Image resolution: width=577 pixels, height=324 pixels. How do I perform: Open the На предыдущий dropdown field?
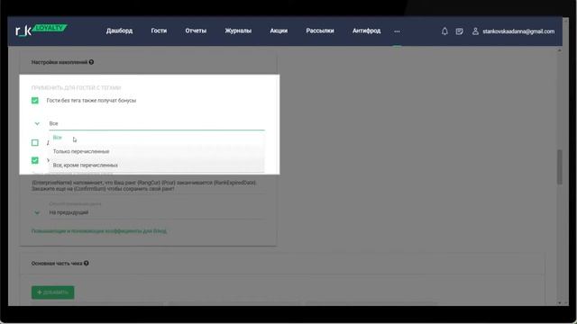(157, 212)
